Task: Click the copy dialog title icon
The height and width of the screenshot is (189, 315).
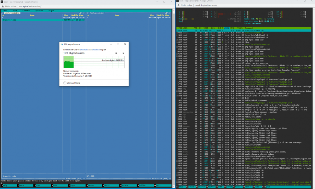Action: click(62, 44)
